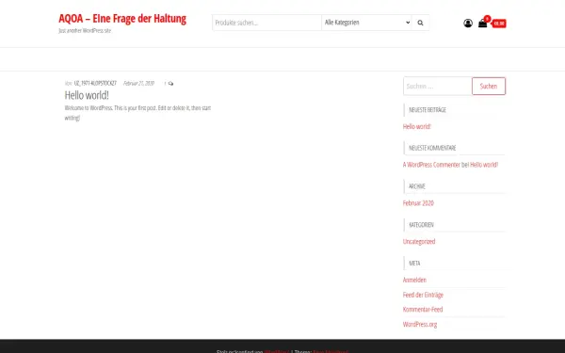Viewport: 565px width, 353px height.
Task: Visit the WordPress.org link
Action: 420,324
